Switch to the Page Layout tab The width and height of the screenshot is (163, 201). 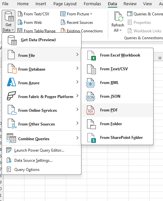click(65, 4)
